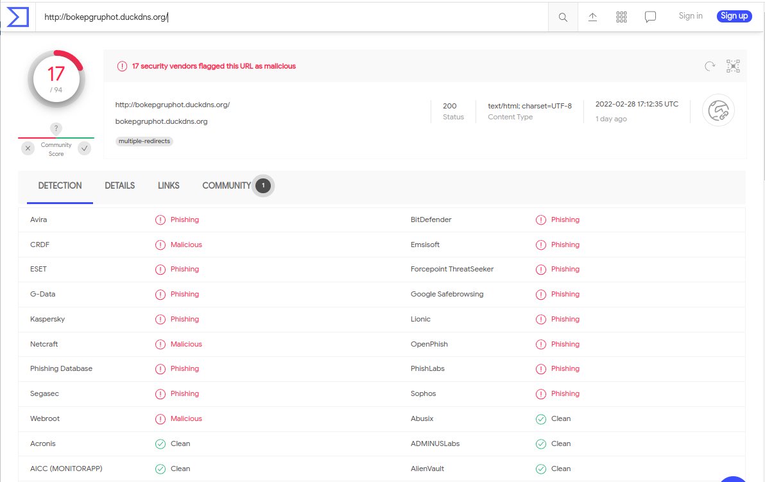Screen dimensions: 765x482
Task: Click the warning icon in Google Safebrowsing row
Action: (540, 295)
